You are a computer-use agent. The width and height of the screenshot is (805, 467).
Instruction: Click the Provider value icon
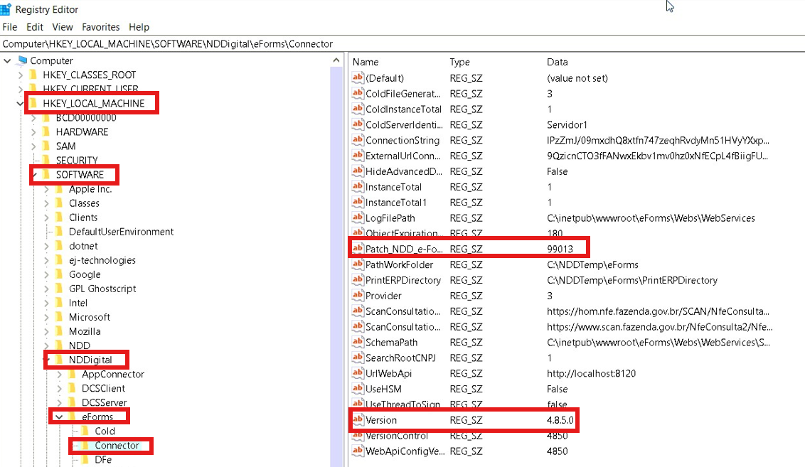click(358, 296)
